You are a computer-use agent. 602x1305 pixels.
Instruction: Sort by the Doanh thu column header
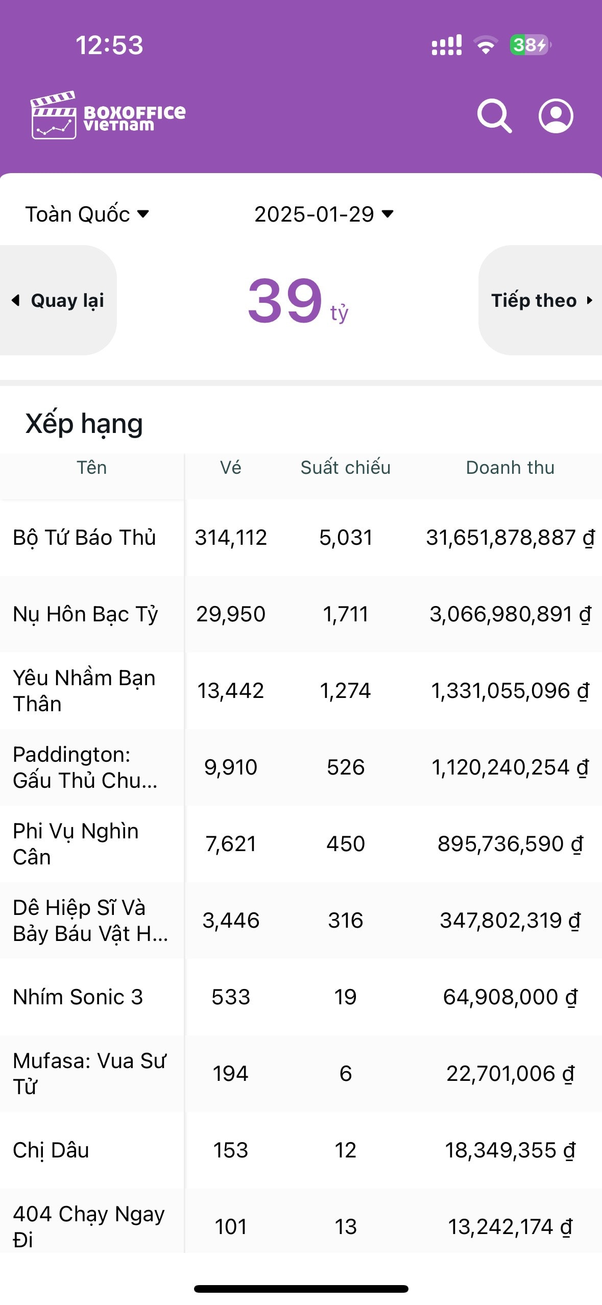point(510,468)
